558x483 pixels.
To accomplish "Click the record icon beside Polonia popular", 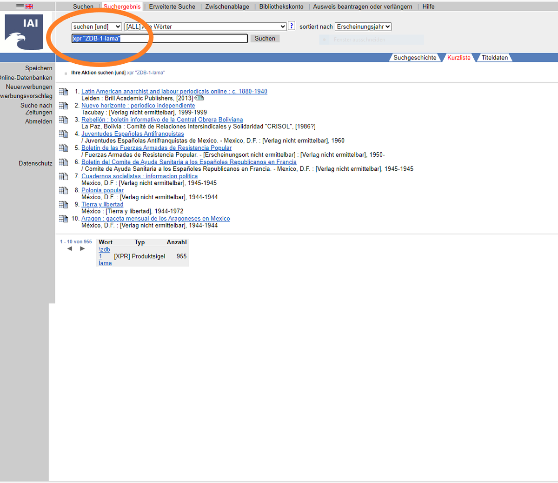I will coord(64,190).
